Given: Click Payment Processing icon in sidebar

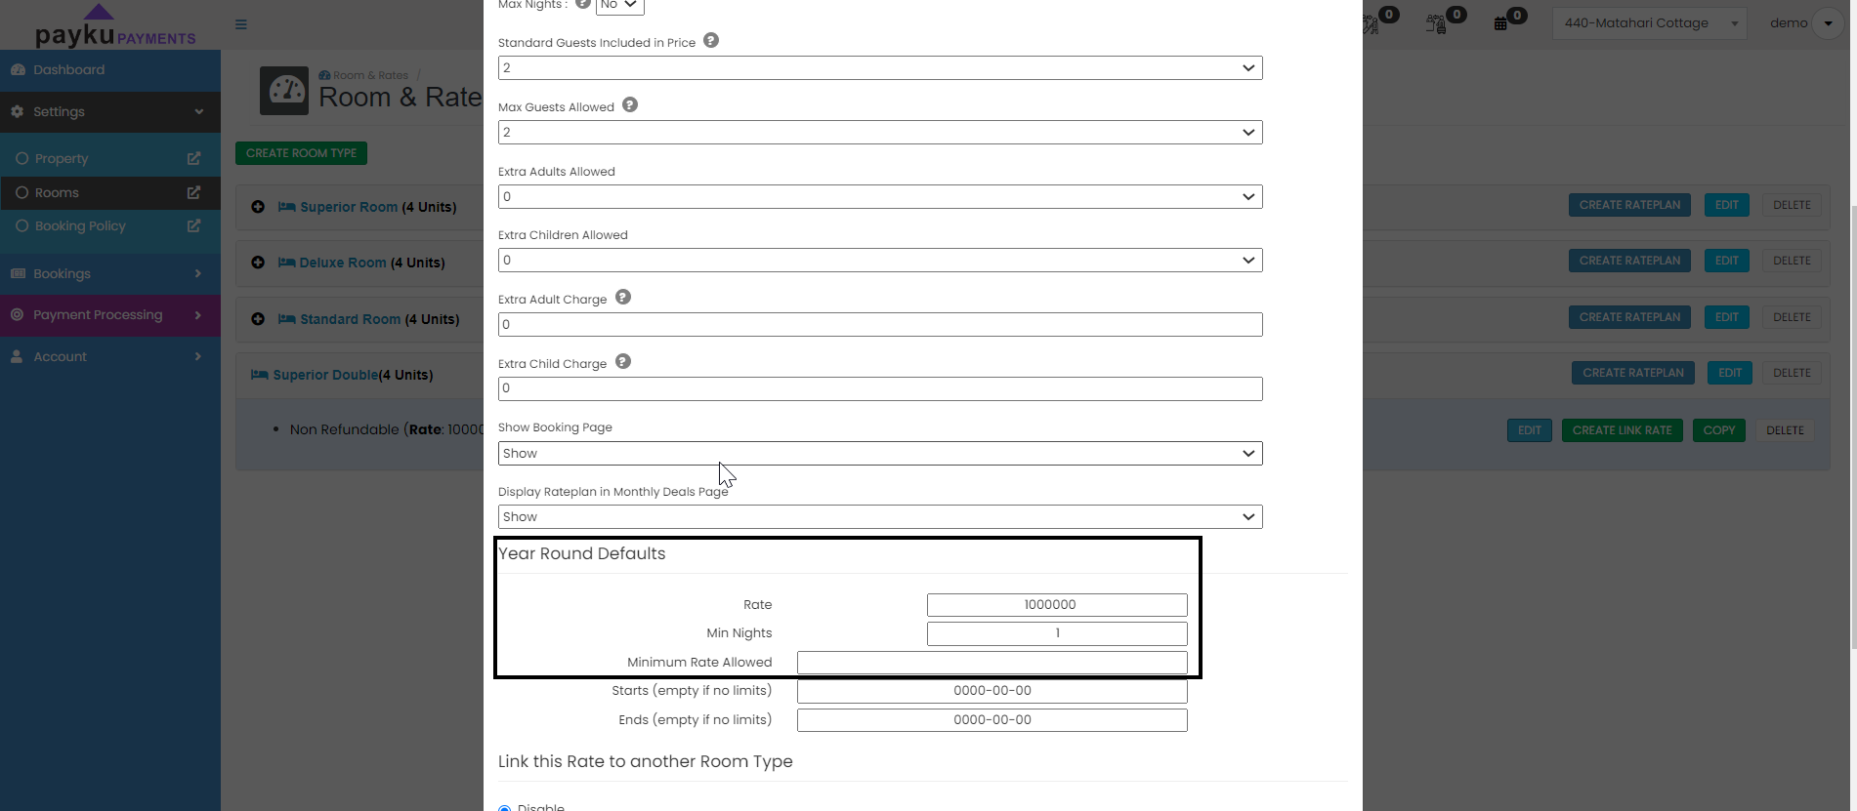Looking at the screenshot, I should pyautogui.click(x=18, y=315).
